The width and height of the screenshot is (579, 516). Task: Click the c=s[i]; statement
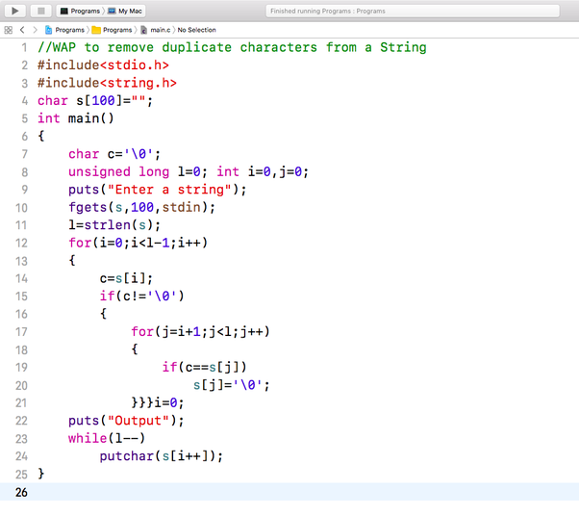[x=126, y=278]
